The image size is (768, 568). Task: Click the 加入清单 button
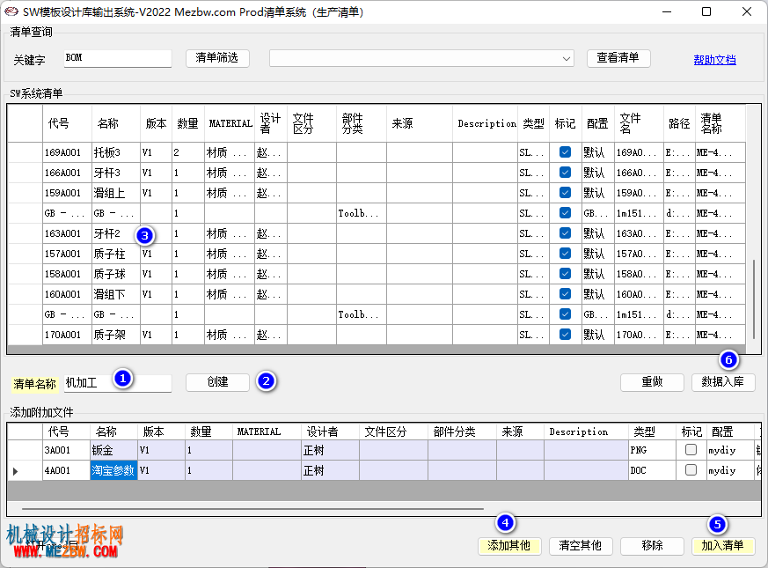coord(723,546)
